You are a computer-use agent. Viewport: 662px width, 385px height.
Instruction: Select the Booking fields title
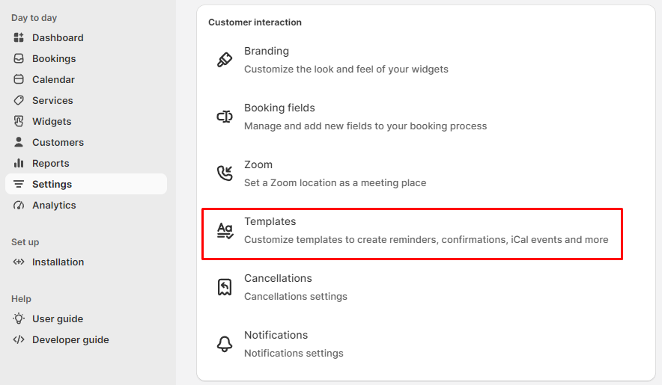tap(279, 108)
